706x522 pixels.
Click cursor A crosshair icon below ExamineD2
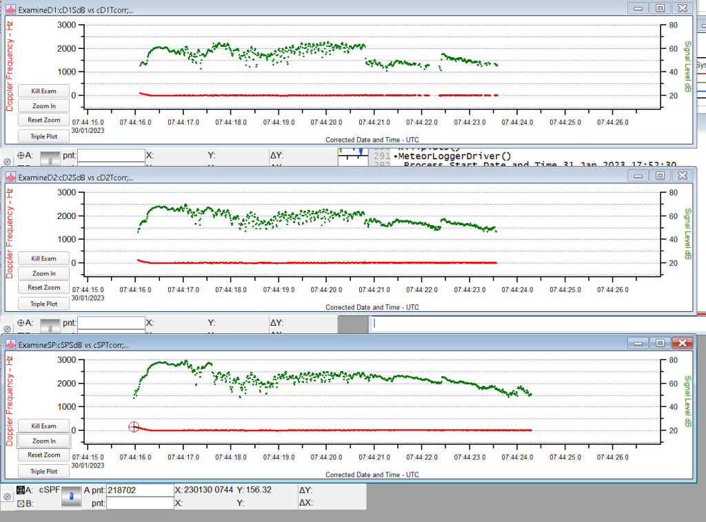coord(21,323)
